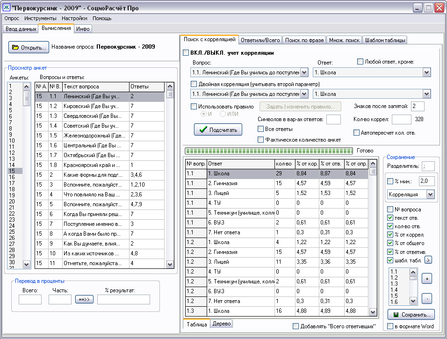Open the Инструменты menu
This screenshot has width=447, height=339.
[x=40, y=18]
